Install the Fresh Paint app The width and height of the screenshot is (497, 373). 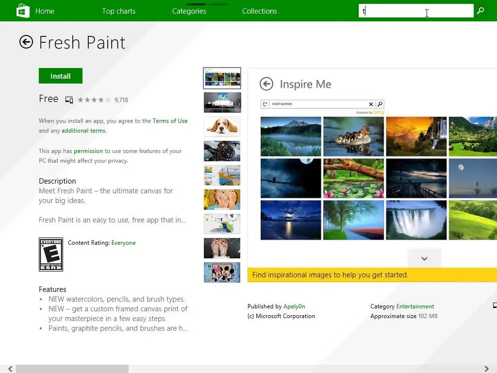(x=61, y=76)
